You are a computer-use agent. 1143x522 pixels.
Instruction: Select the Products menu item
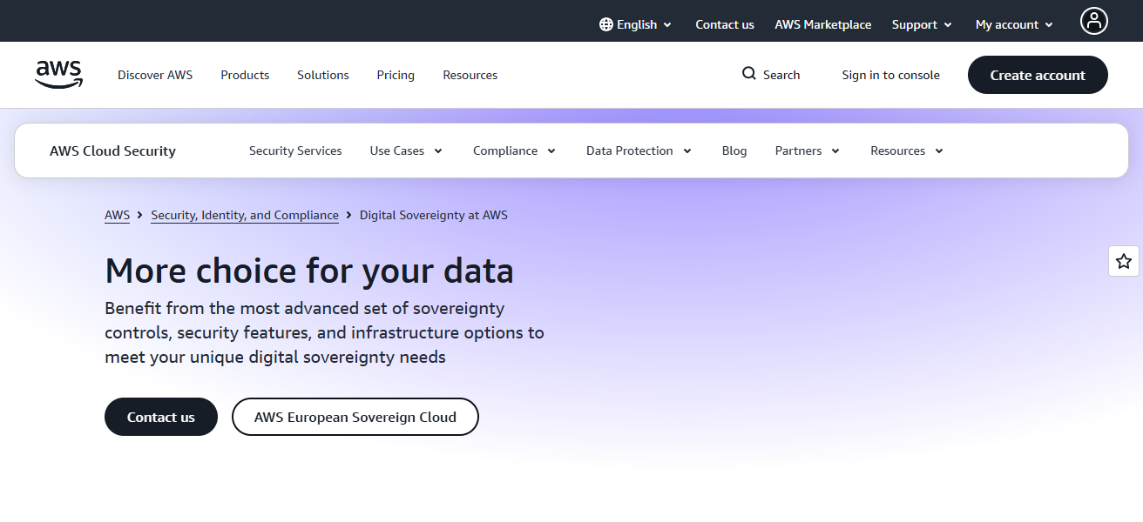(245, 75)
